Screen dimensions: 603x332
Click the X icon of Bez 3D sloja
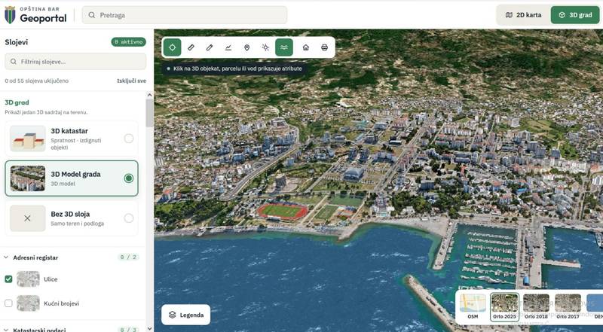(x=27, y=218)
